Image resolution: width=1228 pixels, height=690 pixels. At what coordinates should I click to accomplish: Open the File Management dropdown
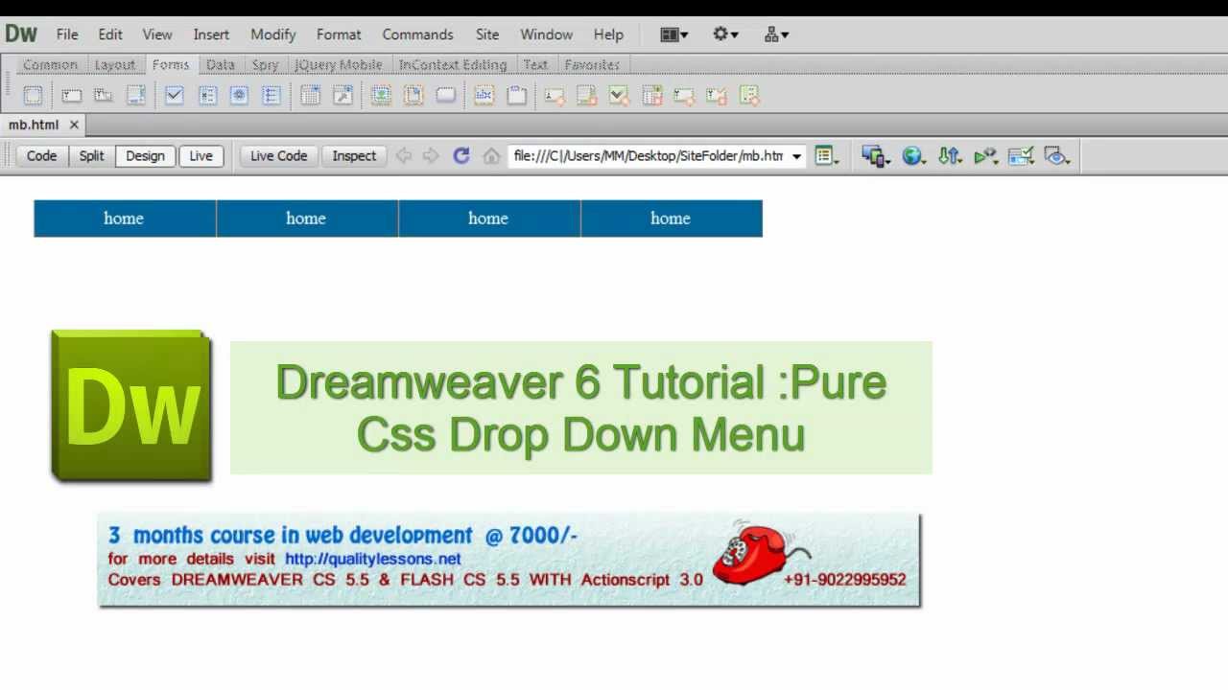click(x=950, y=156)
